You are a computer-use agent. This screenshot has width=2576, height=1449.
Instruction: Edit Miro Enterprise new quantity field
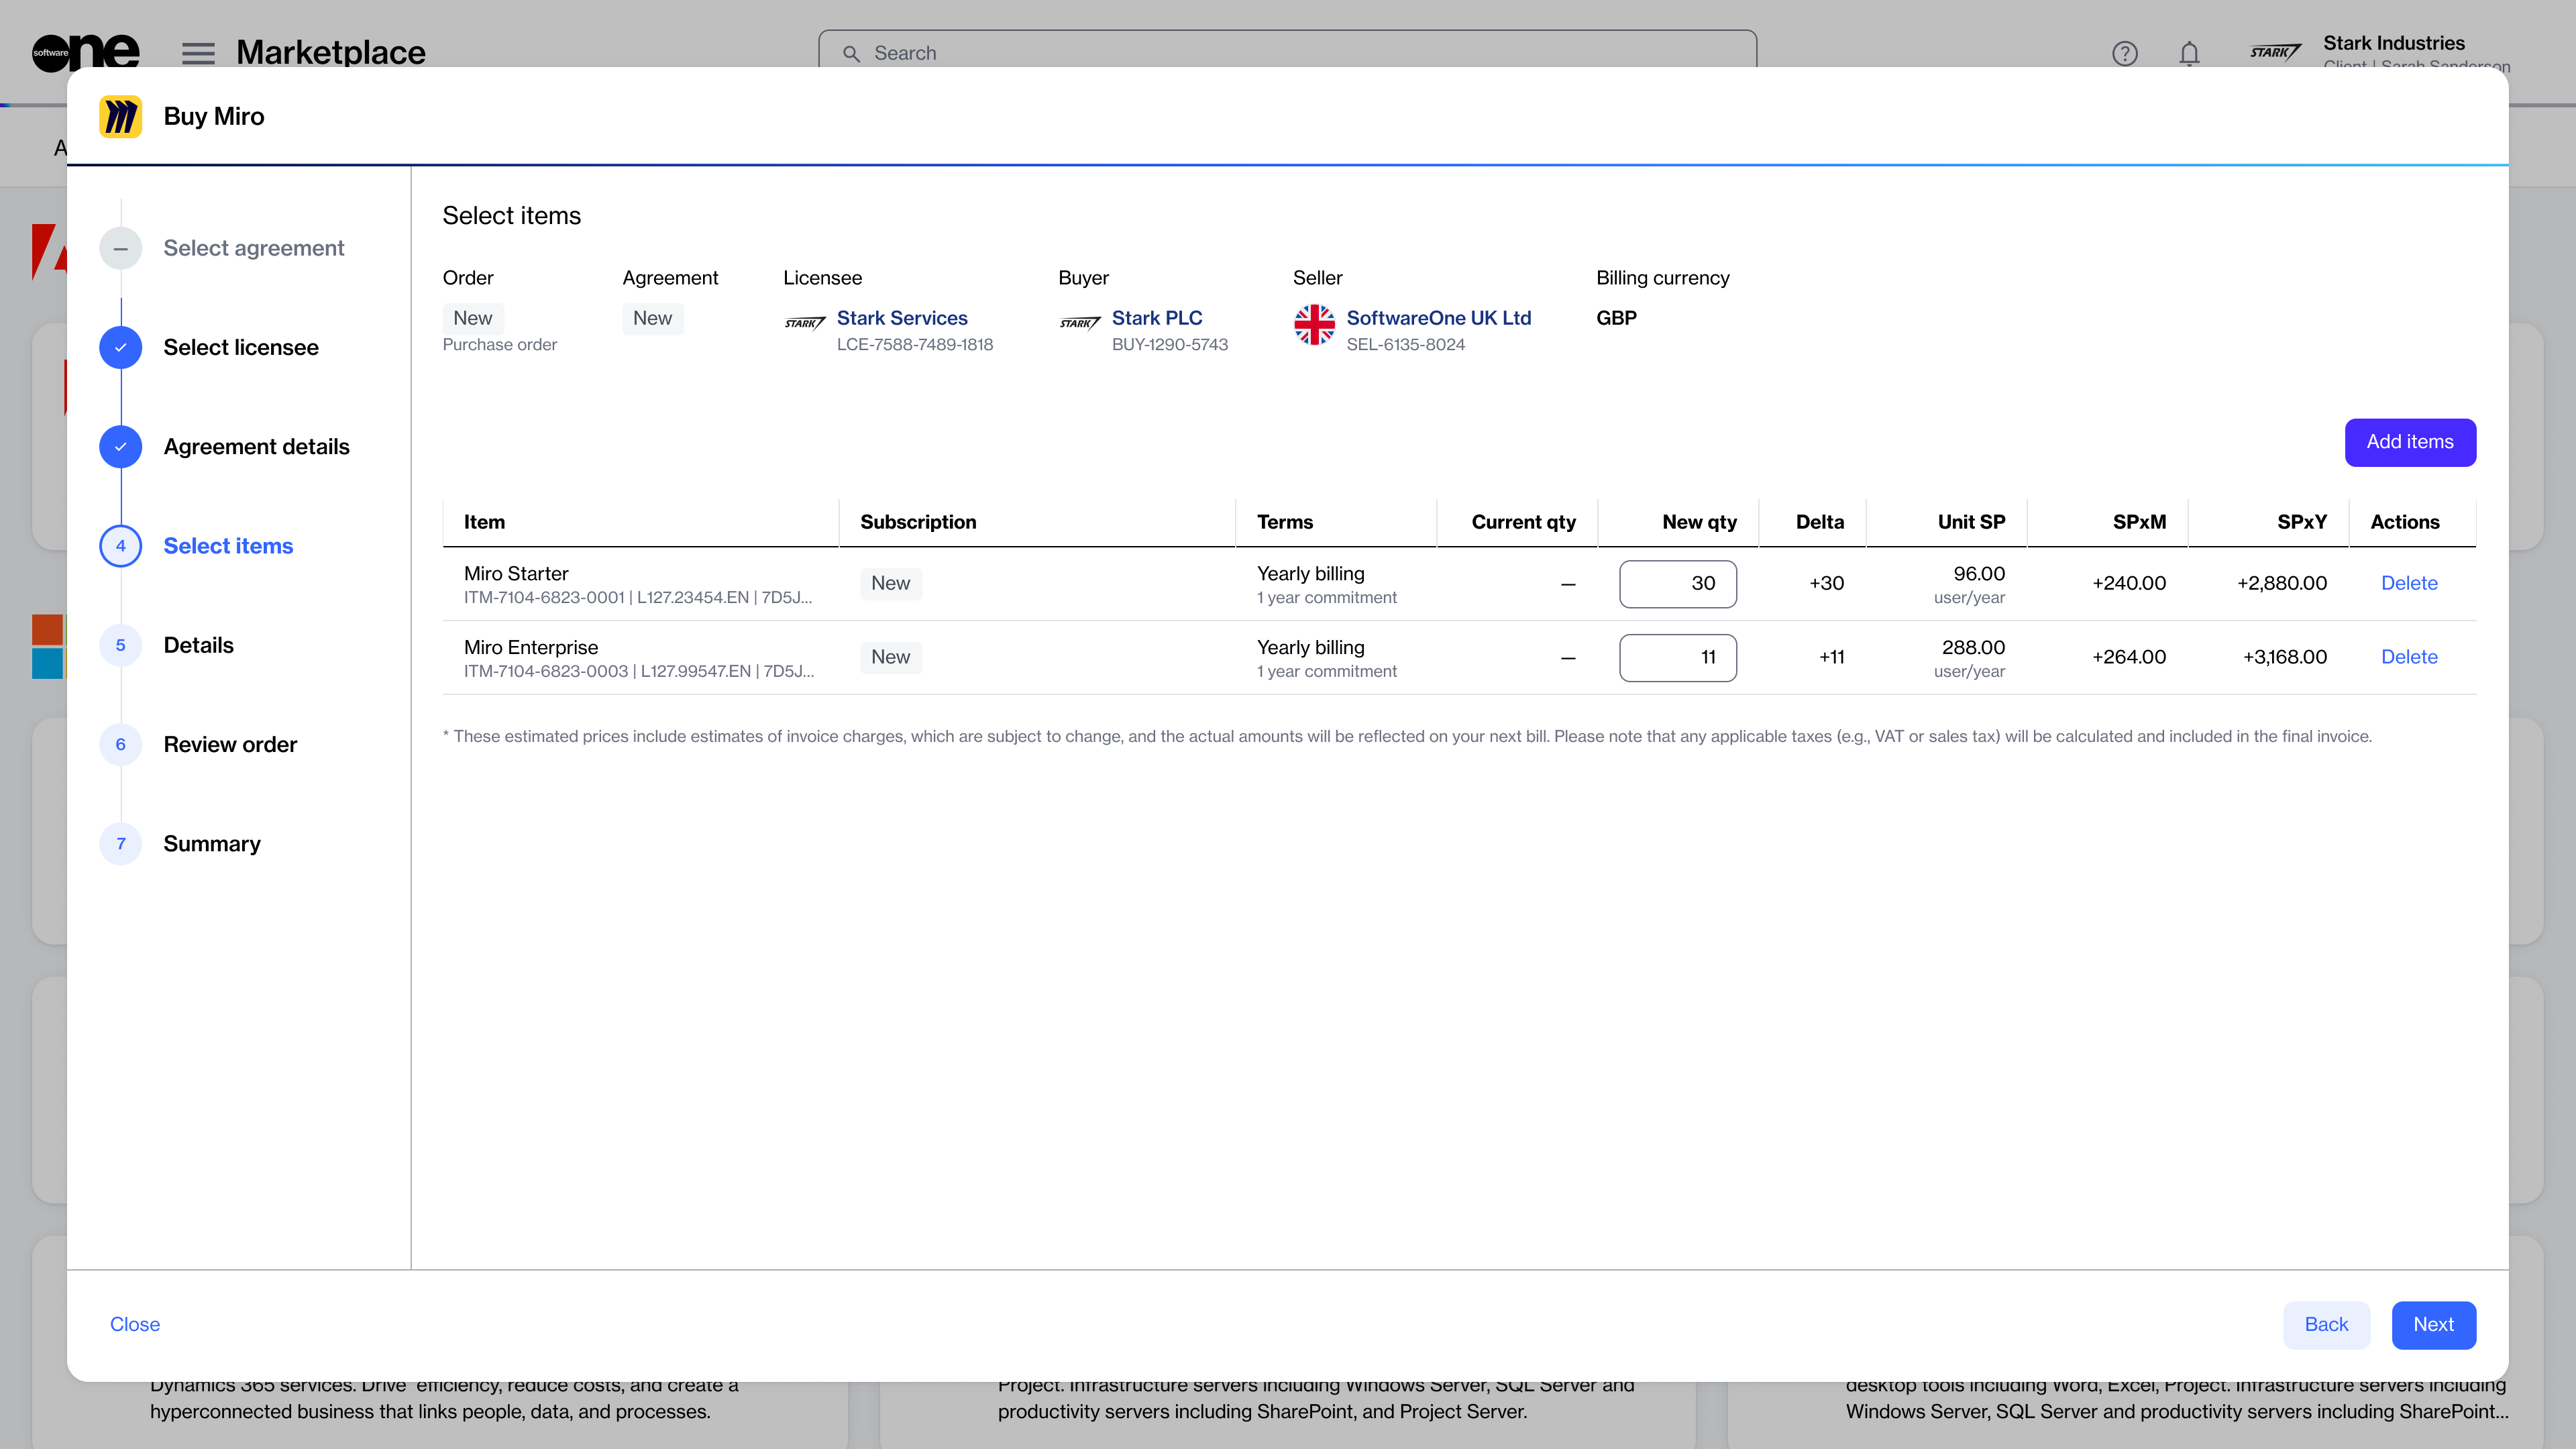point(1677,658)
